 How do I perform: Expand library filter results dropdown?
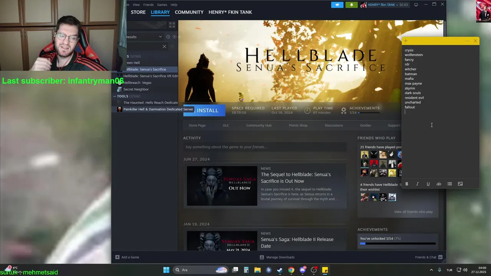tap(160, 37)
